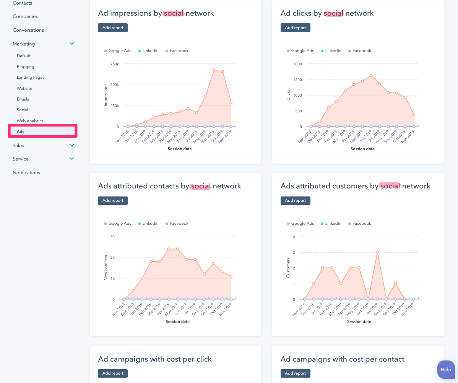The image size is (458, 383).
Task: Expand the Sales section
Action: (x=71, y=145)
